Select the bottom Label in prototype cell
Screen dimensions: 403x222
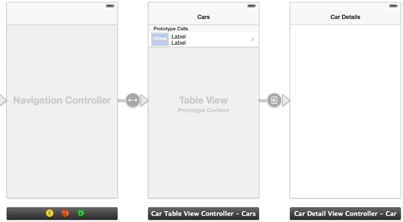point(178,43)
